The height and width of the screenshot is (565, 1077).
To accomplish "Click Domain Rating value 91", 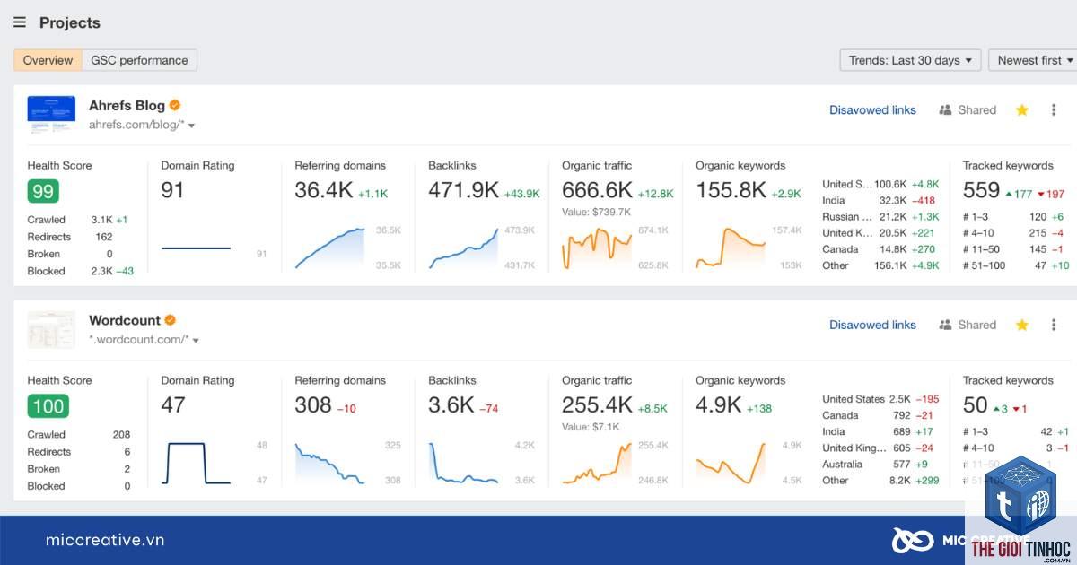I will [173, 190].
